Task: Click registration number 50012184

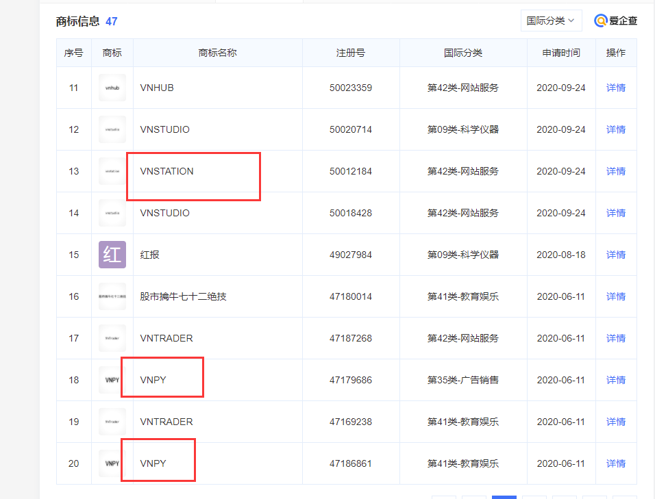Action: click(x=351, y=171)
